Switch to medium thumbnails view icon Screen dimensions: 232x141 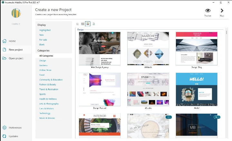click(x=82, y=24)
